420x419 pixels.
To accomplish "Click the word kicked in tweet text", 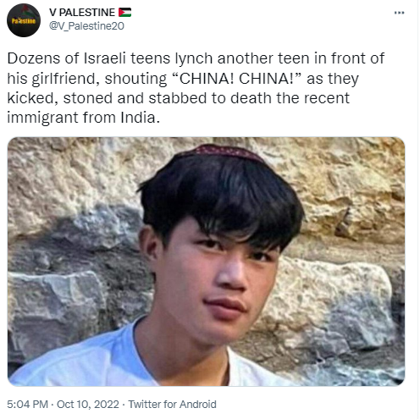I will coord(32,98).
